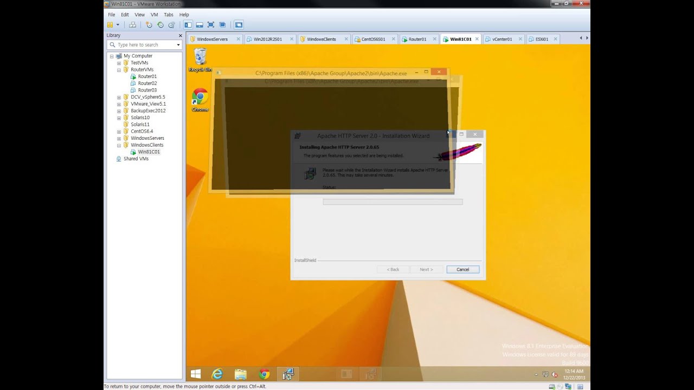Expand the Solaris10 folder
This screenshot has height=390, width=694.
119,118
